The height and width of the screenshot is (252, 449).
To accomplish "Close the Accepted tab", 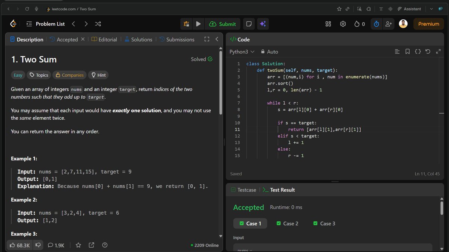I will point(83,39).
